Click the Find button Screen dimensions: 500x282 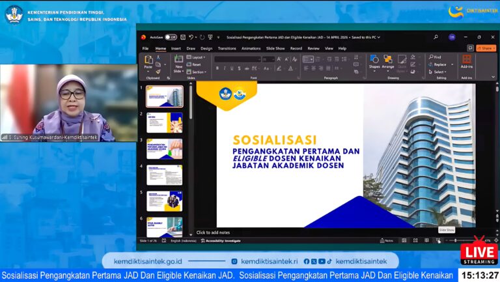click(x=436, y=57)
